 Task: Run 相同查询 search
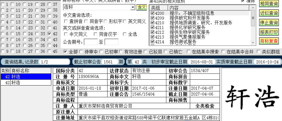click(x=269, y=4)
